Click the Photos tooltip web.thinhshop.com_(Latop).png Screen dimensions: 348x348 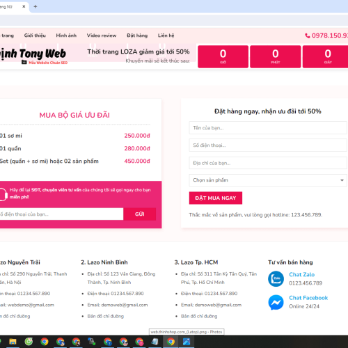tap(187, 332)
